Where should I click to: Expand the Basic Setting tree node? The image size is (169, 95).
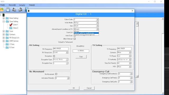click(x=3, y=18)
